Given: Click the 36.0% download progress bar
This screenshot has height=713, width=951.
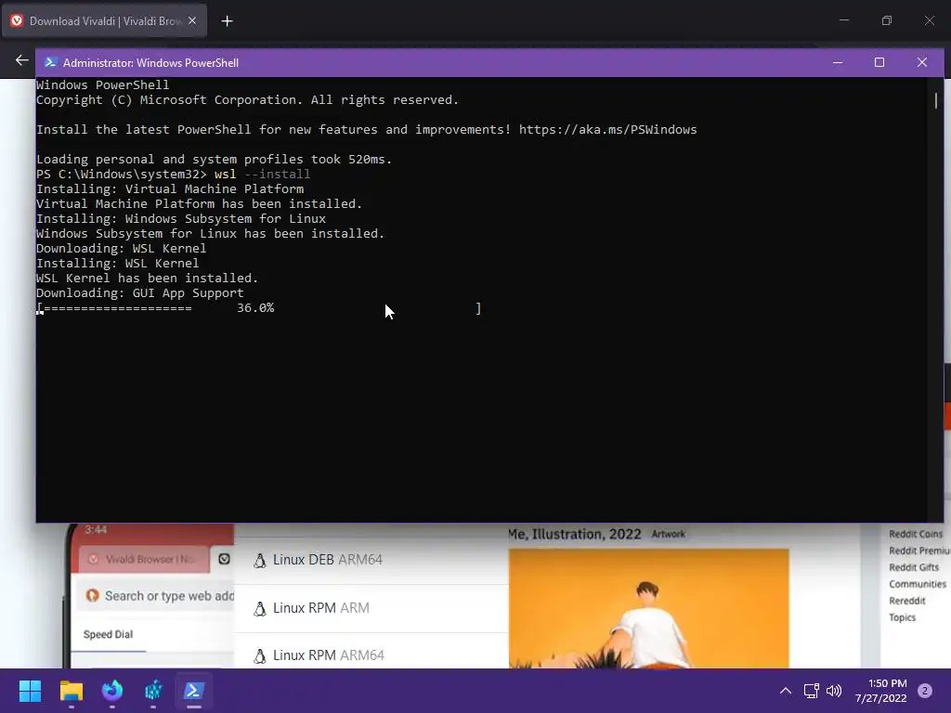Looking at the screenshot, I should [x=259, y=308].
